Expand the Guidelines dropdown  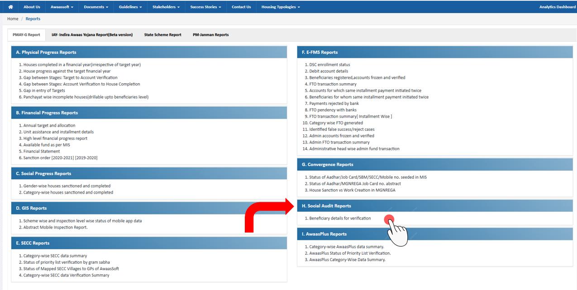130,6
